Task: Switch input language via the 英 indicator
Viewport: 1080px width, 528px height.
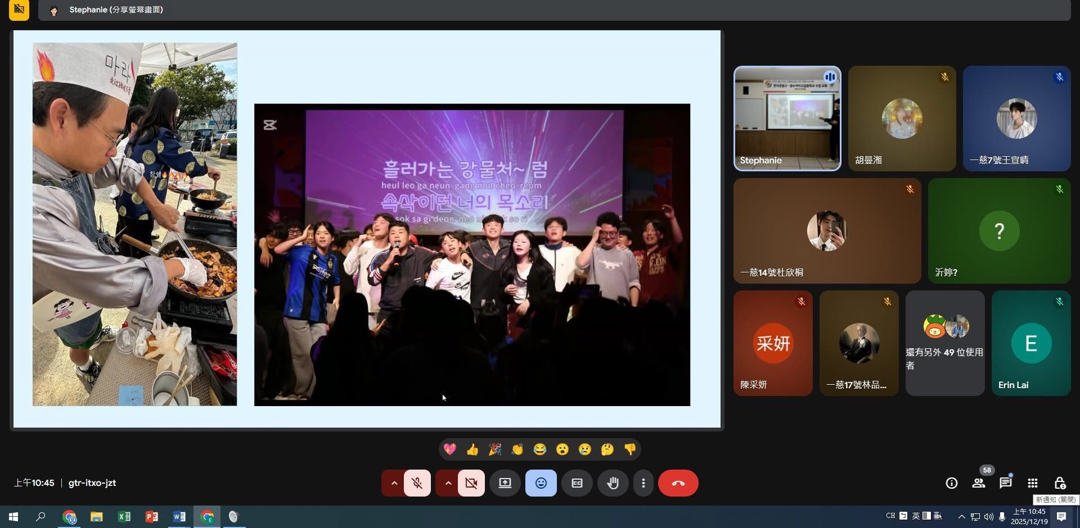Action: pos(915,516)
